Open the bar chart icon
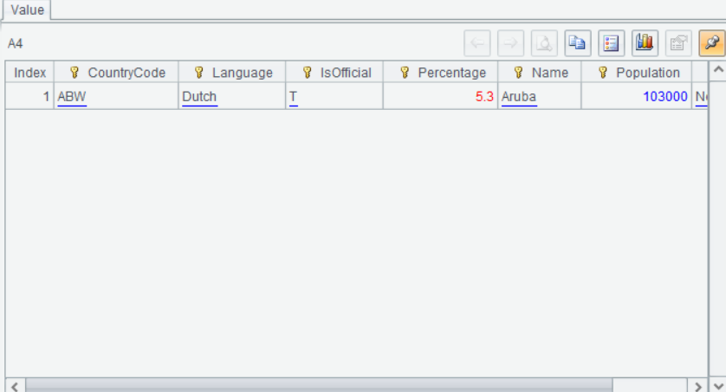 645,42
